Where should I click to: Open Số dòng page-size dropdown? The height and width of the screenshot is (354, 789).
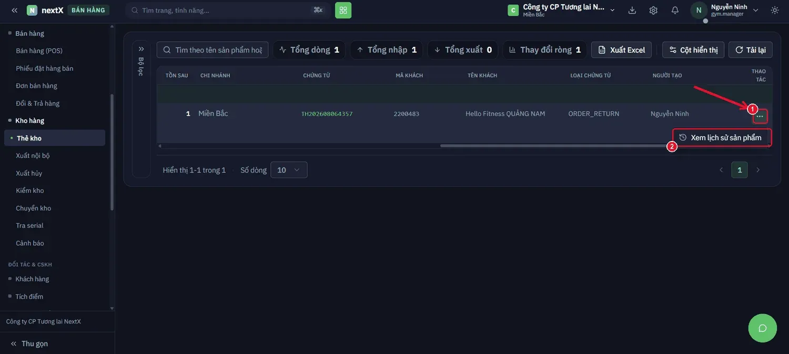coord(289,170)
